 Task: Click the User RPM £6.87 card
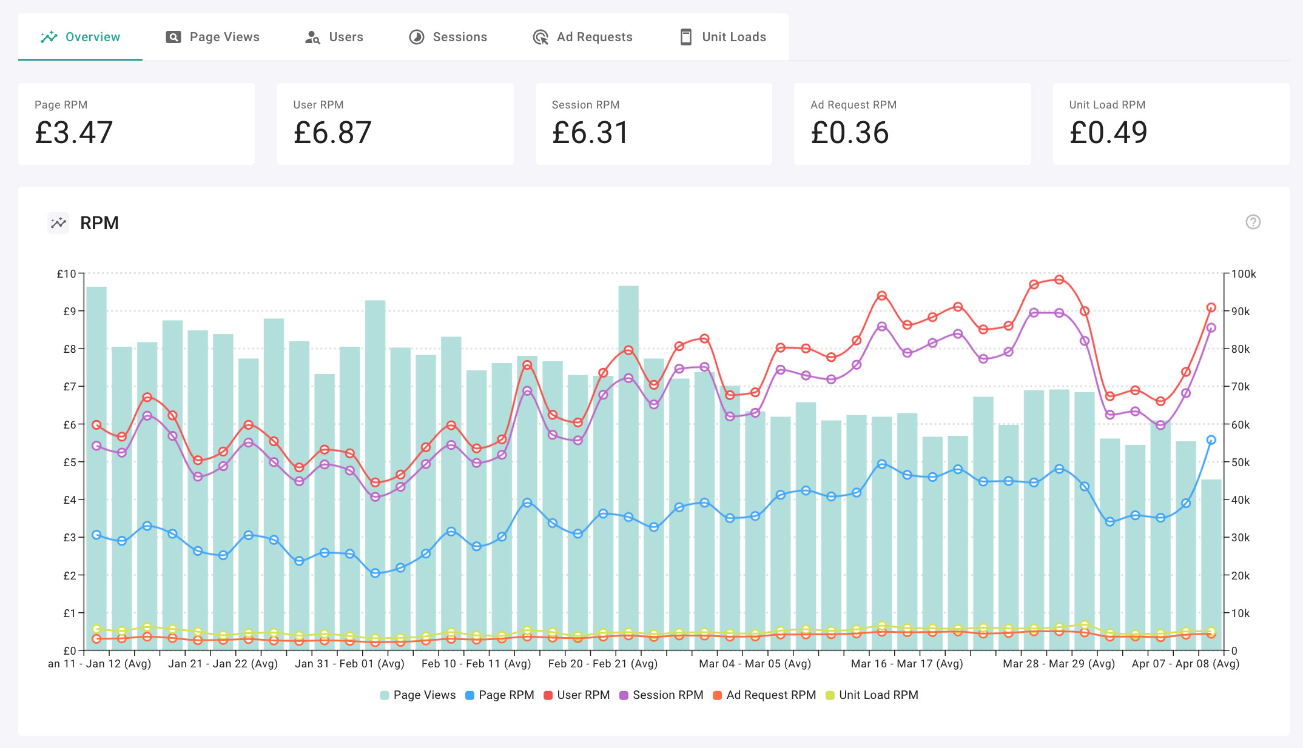click(395, 124)
